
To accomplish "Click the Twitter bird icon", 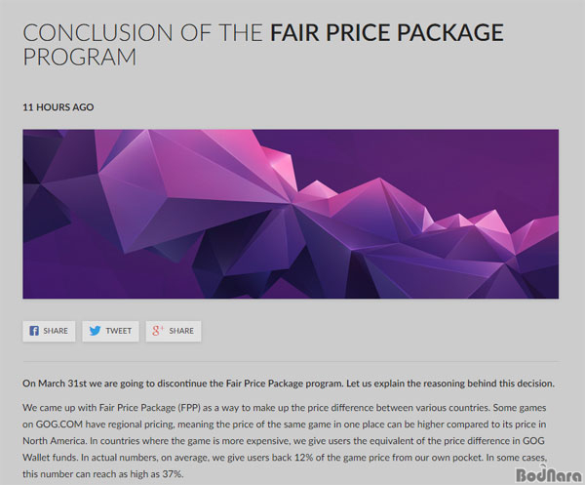I will (x=95, y=331).
